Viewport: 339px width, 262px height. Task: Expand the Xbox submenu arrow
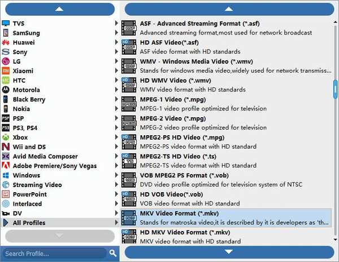click(116, 137)
